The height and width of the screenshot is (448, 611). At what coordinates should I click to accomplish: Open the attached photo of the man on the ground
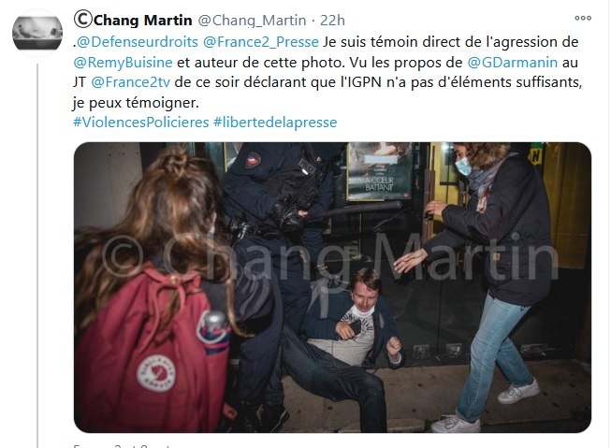click(332, 287)
